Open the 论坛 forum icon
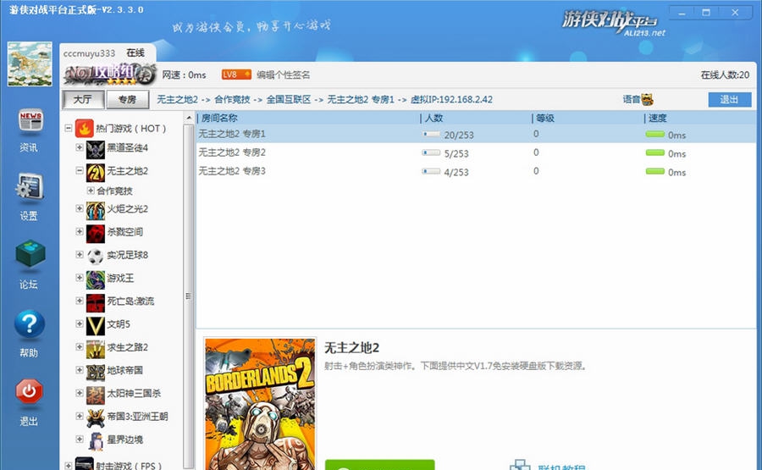 (30, 253)
